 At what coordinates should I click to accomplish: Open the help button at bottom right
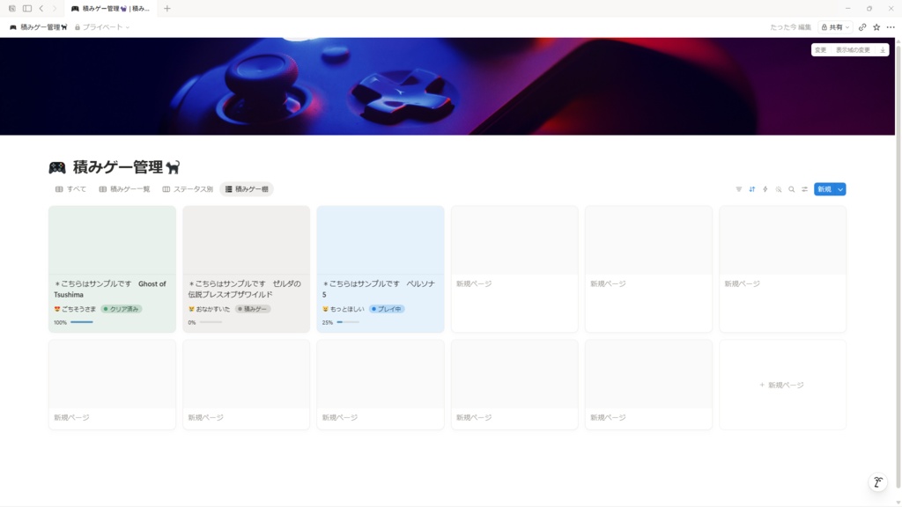pyautogui.click(x=878, y=482)
